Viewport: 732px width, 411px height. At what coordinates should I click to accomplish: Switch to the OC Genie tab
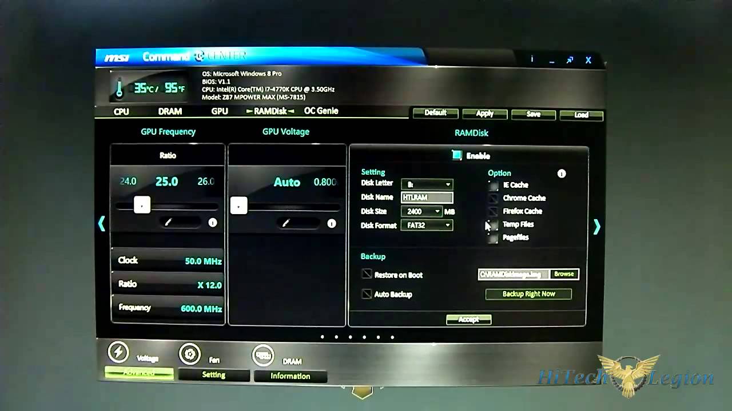point(321,111)
